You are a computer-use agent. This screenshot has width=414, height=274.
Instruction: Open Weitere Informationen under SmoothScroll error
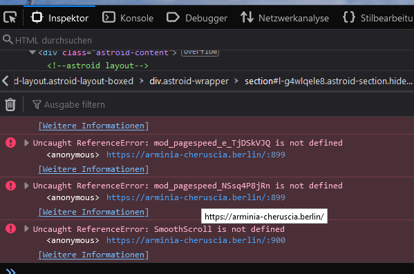(93, 255)
